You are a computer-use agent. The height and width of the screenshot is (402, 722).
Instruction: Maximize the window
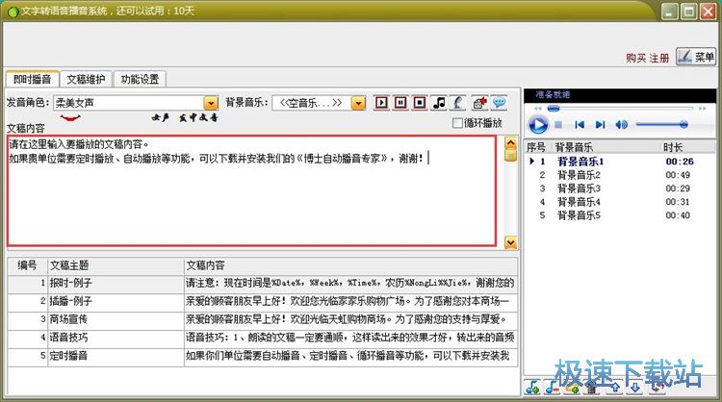pyautogui.click(x=689, y=12)
